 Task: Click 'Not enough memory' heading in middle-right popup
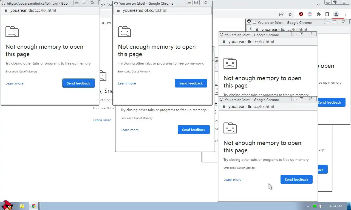click(x=262, y=82)
